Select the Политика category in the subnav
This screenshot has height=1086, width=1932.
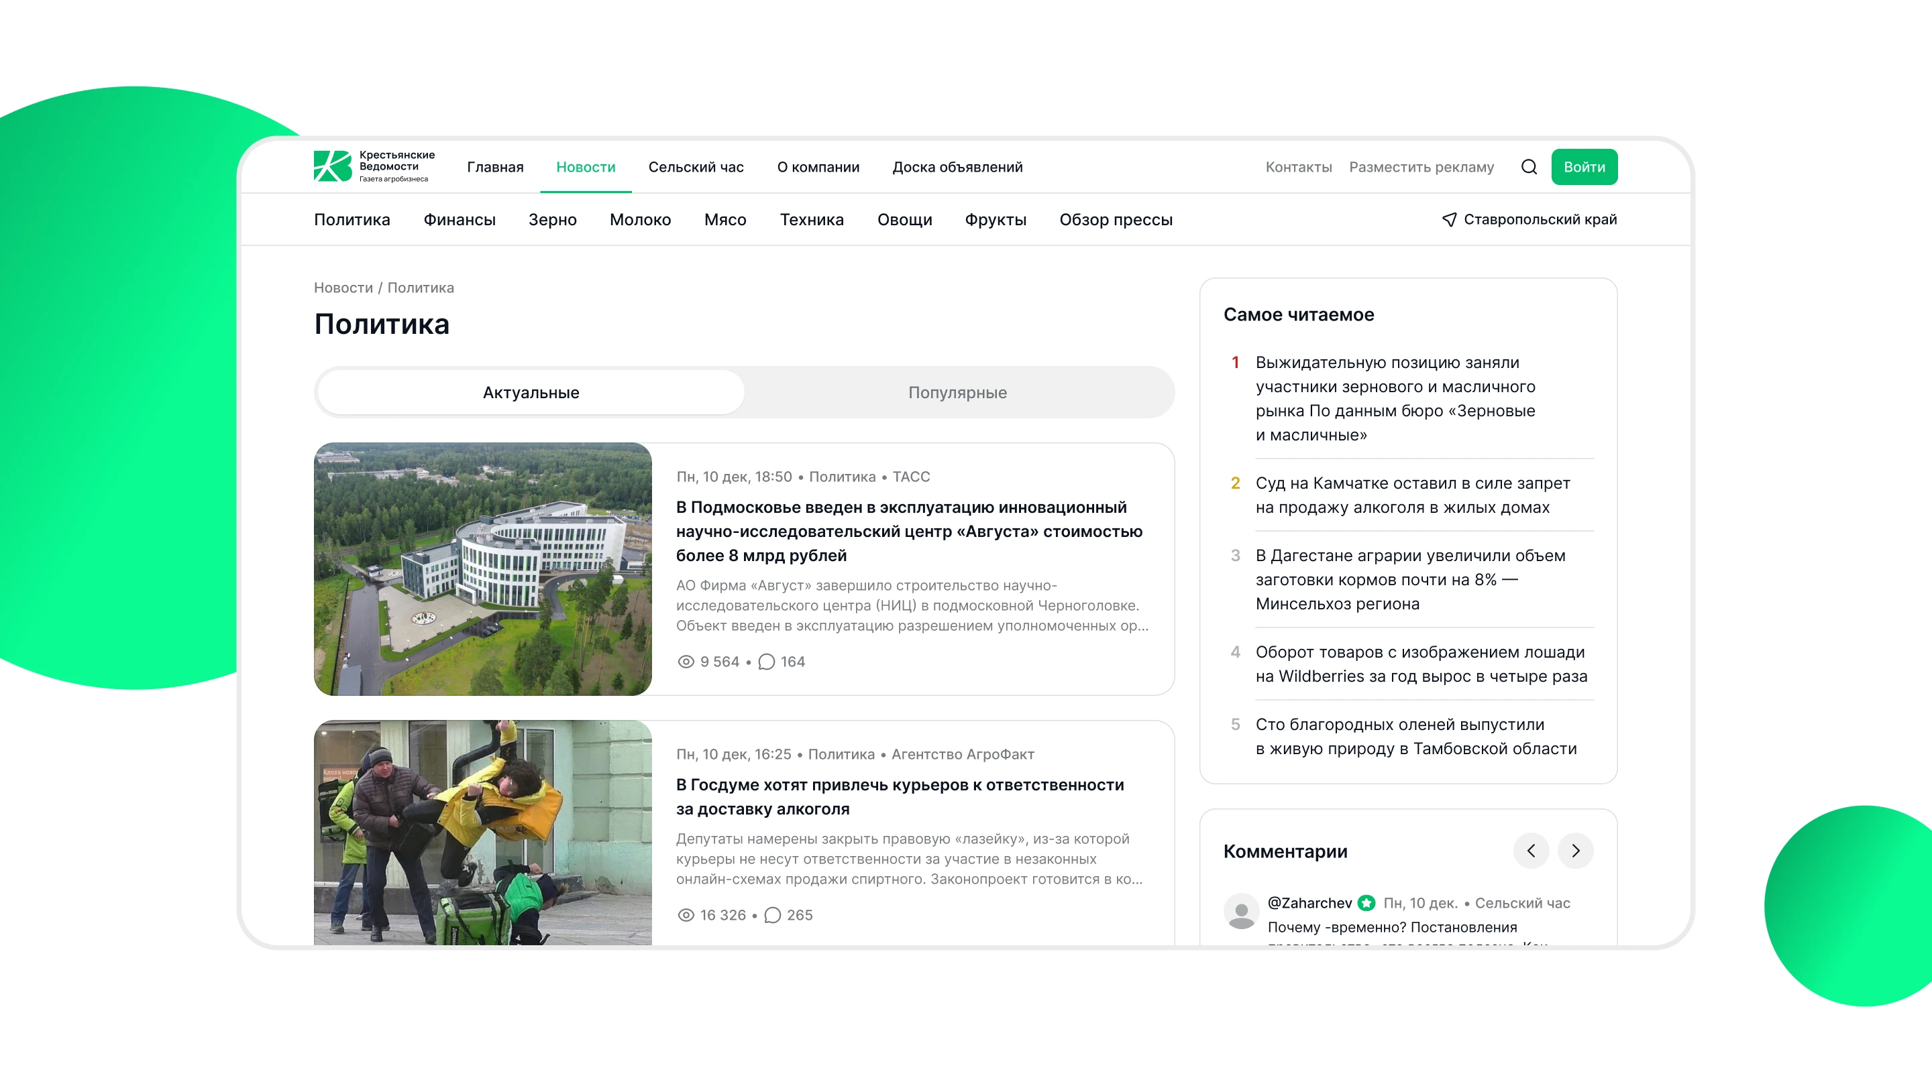point(352,220)
